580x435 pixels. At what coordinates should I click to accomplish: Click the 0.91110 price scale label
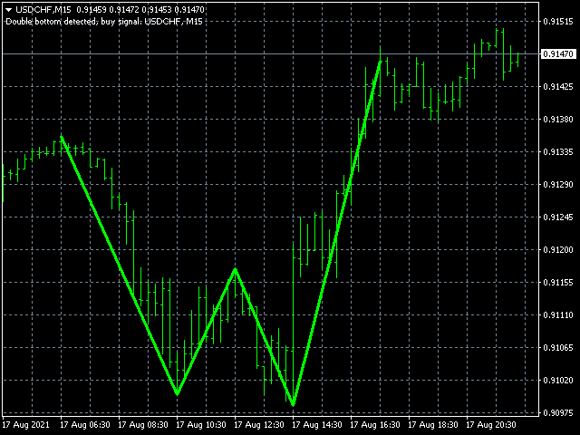pyautogui.click(x=558, y=314)
